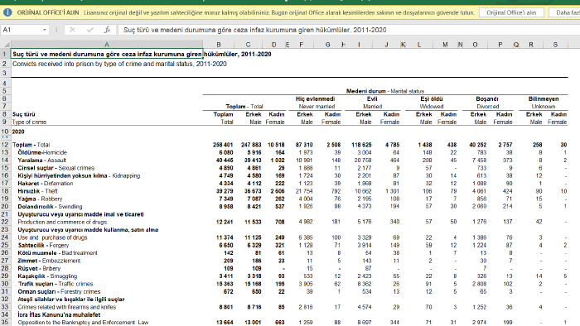This screenshot has width=580, height=326.
Task: Click the info icon in the yellow warning bar
Action: click(7, 12)
